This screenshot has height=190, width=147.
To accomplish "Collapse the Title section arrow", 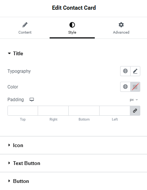I will click(9, 53).
